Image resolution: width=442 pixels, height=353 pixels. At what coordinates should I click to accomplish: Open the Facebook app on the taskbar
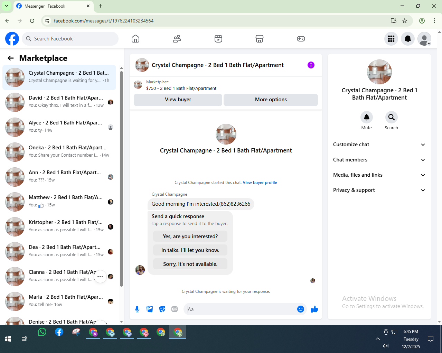tap(59, 332)
